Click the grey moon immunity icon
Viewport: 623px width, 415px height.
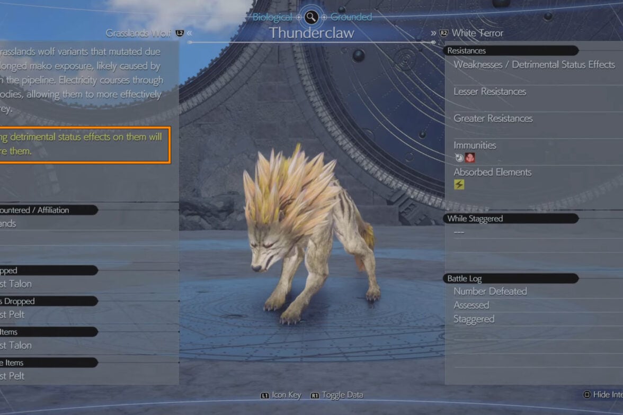tap(459, 158)
